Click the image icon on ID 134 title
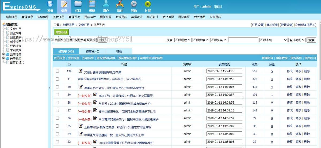The height and width of the screenshot is (148, 321). [x=81, y=71]
